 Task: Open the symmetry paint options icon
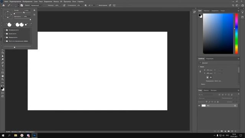pyautogui.click(x=114, y=5)
